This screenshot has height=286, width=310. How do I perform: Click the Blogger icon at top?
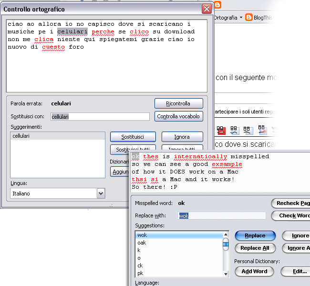point(218,5)
